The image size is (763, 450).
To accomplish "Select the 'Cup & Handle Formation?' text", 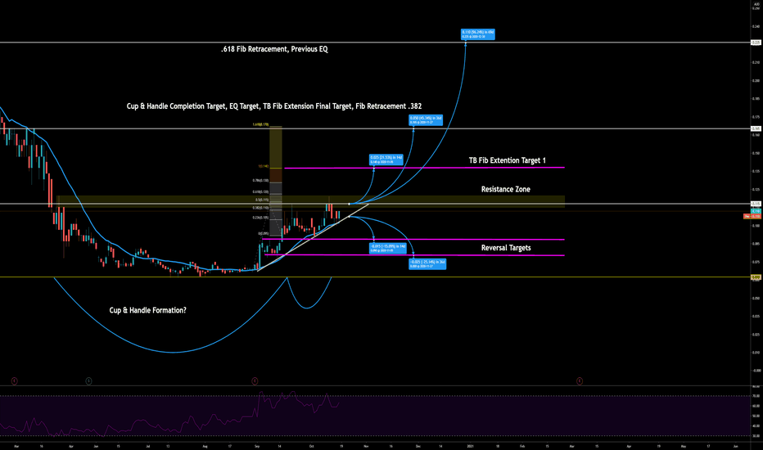I will pos(148,310).
